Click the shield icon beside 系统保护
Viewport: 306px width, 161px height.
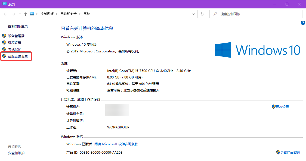(4, 49)
